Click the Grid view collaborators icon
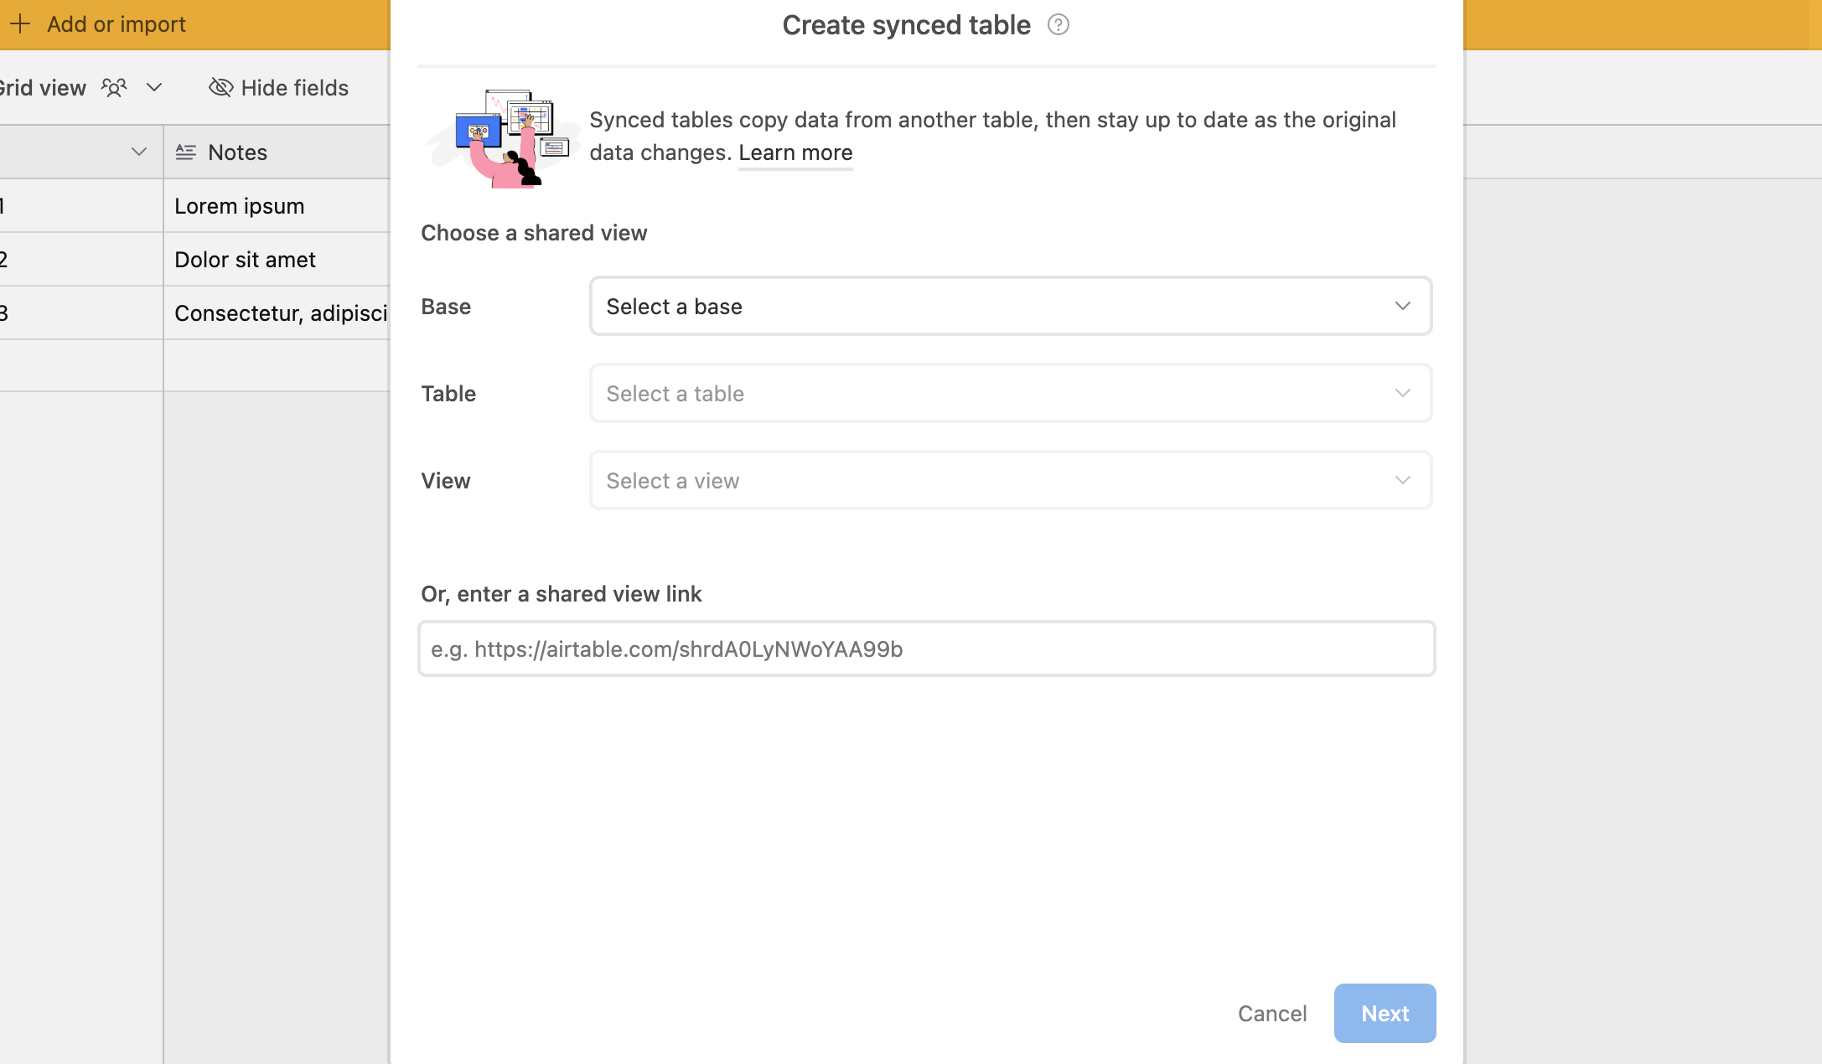 click(x=114, y=87)
